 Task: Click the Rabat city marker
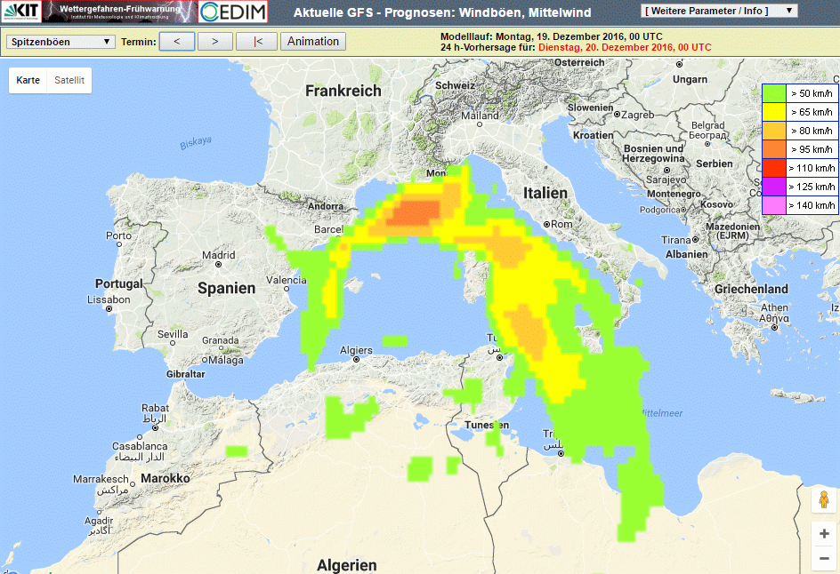(x=156, y=428)
